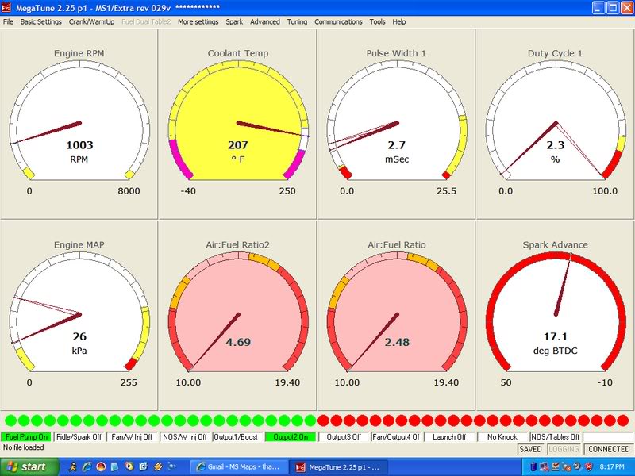
Task: Click the Internet Explorer icon on Gmail taskbar button
Action: [201, 466]
